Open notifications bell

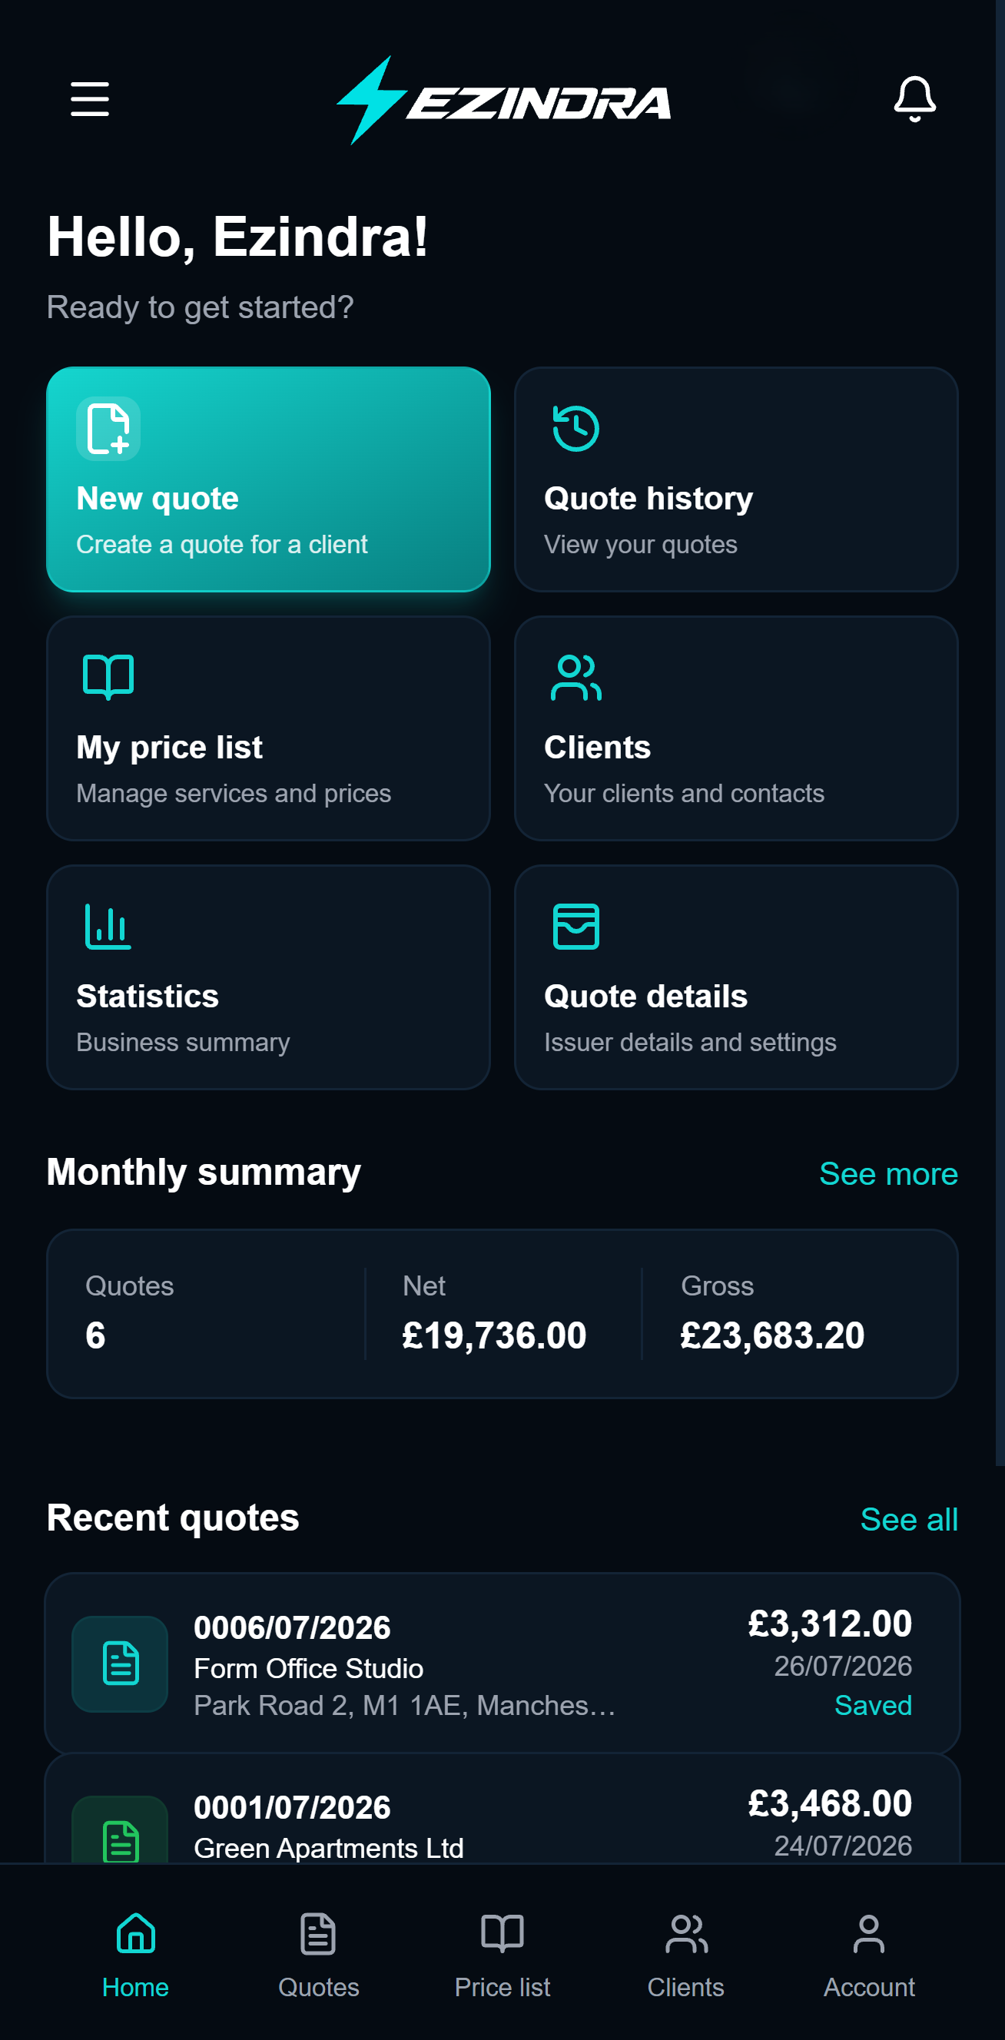(914, 99)
